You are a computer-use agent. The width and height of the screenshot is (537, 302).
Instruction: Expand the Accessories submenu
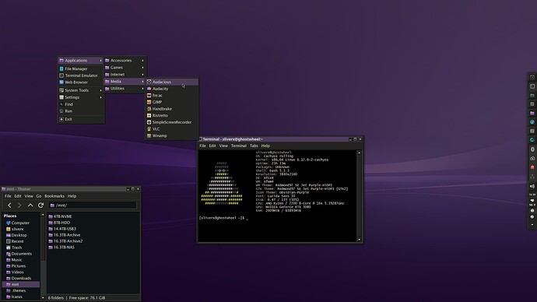coord(125,60)
